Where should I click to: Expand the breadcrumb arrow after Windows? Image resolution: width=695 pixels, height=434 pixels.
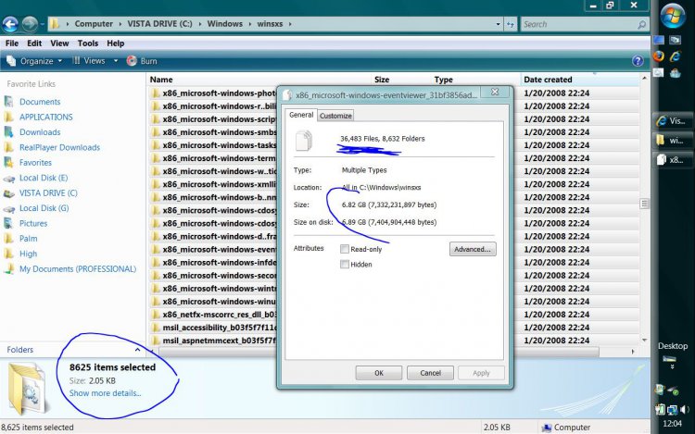[250, 24]
